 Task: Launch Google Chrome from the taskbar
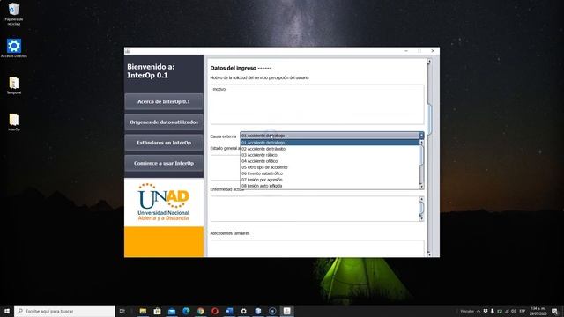coord(200,311)
